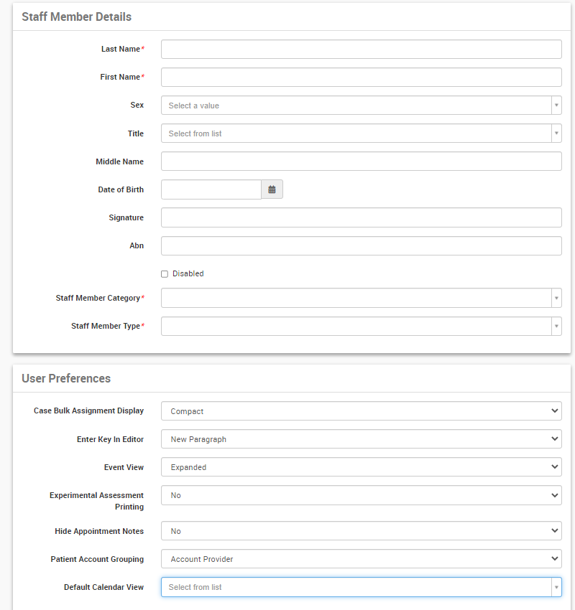The width and height of the screenshot is (575, 610).
Task: Click the Date of Birth text box
Action: tap(211, 189)
